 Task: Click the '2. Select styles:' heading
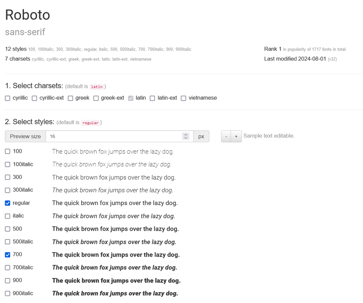point(30,122)
